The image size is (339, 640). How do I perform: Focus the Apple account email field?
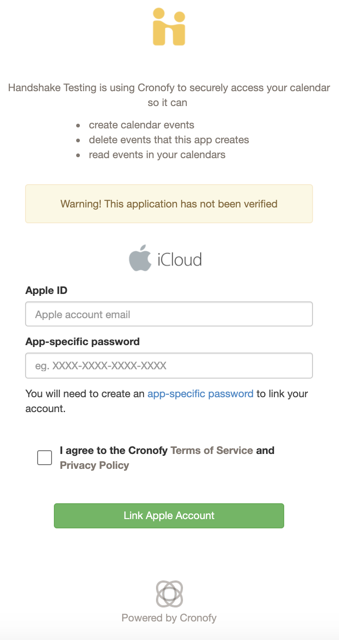(x=169, y=314)
